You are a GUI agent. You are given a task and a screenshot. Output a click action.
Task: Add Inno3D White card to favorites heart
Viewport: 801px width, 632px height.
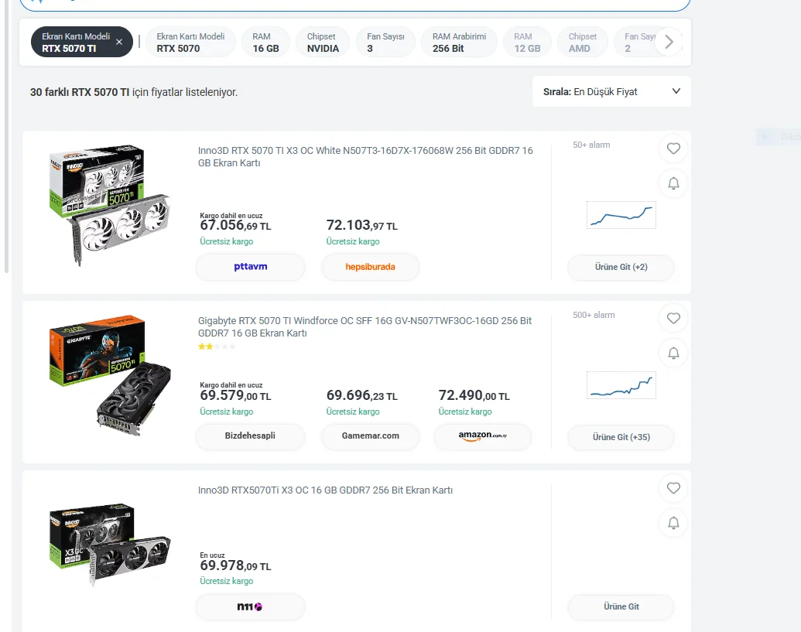(673, 149)
